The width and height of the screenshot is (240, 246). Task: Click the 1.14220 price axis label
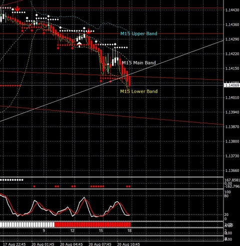[232, 54]
